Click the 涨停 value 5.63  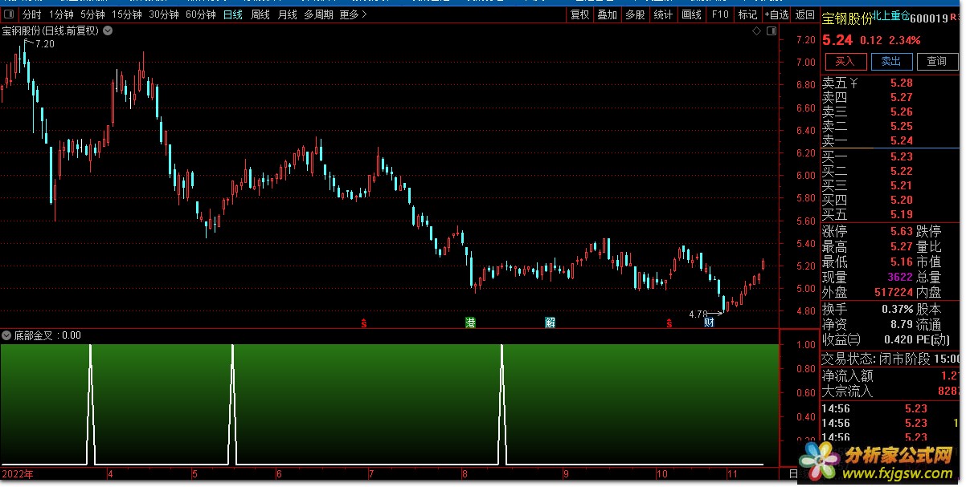[x=902, y=231]
